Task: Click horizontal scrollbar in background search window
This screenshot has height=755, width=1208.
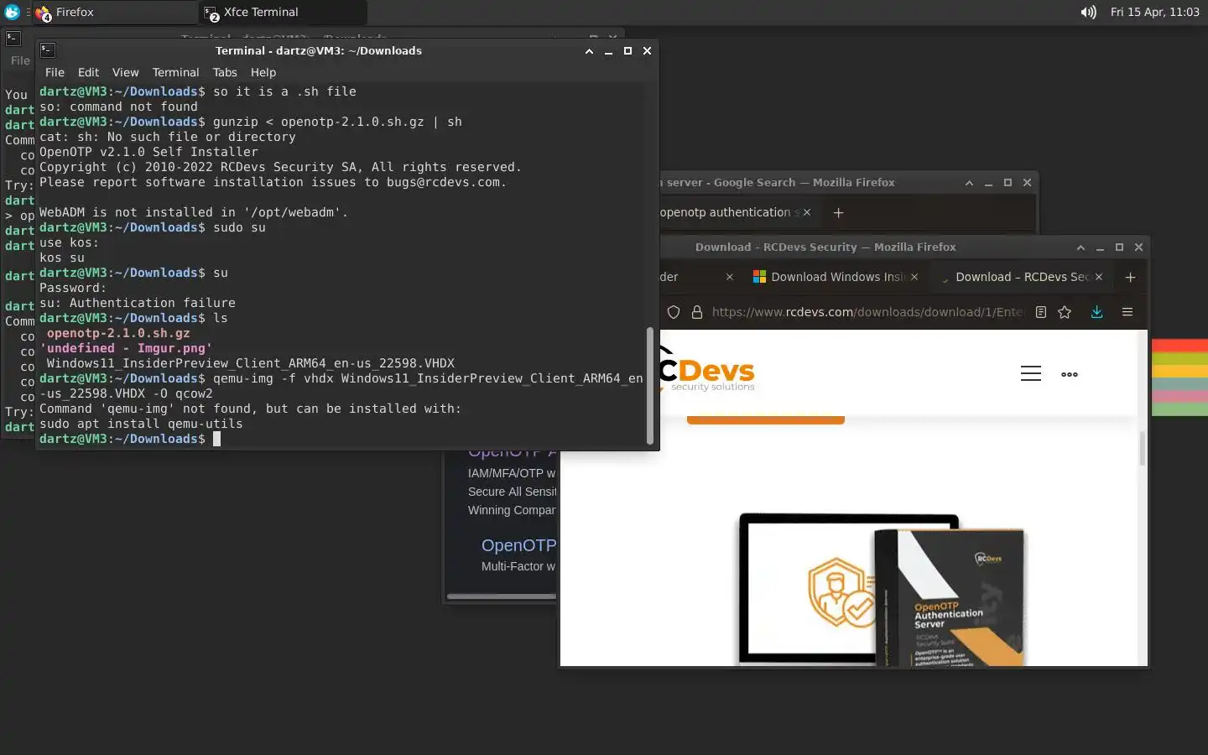Action: pos(501,596)
